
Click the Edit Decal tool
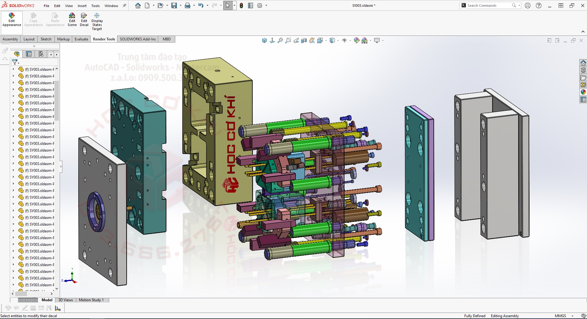84,20
